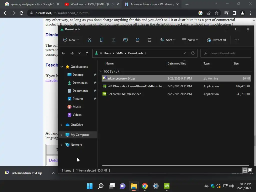
Task: Refresh the Downloads folder view
Action: click(x=193, y=53)
